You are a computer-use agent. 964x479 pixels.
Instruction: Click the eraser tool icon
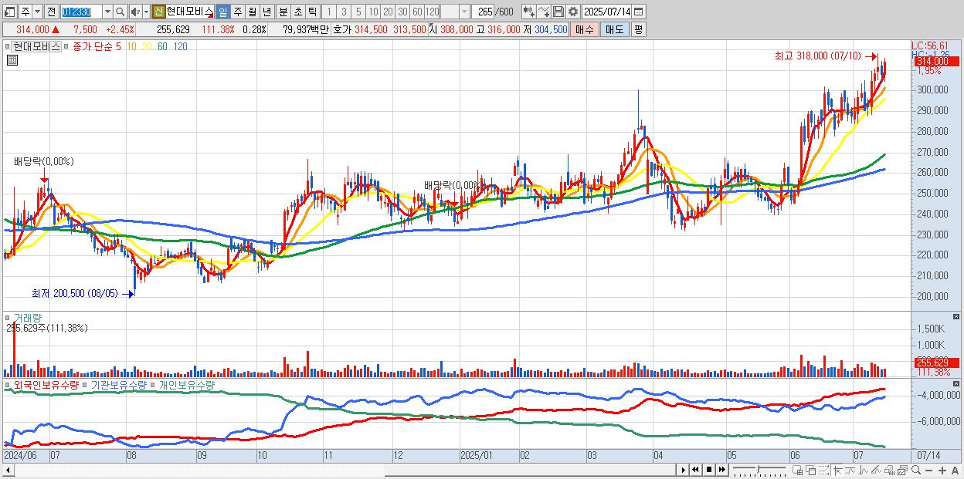889,470
